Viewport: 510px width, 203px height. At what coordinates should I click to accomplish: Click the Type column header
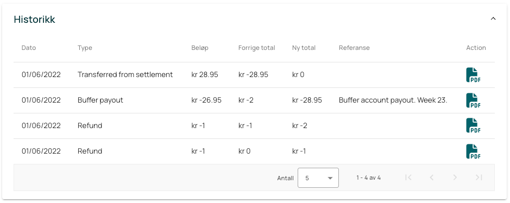pyautogui.click(x=85, y=48)
